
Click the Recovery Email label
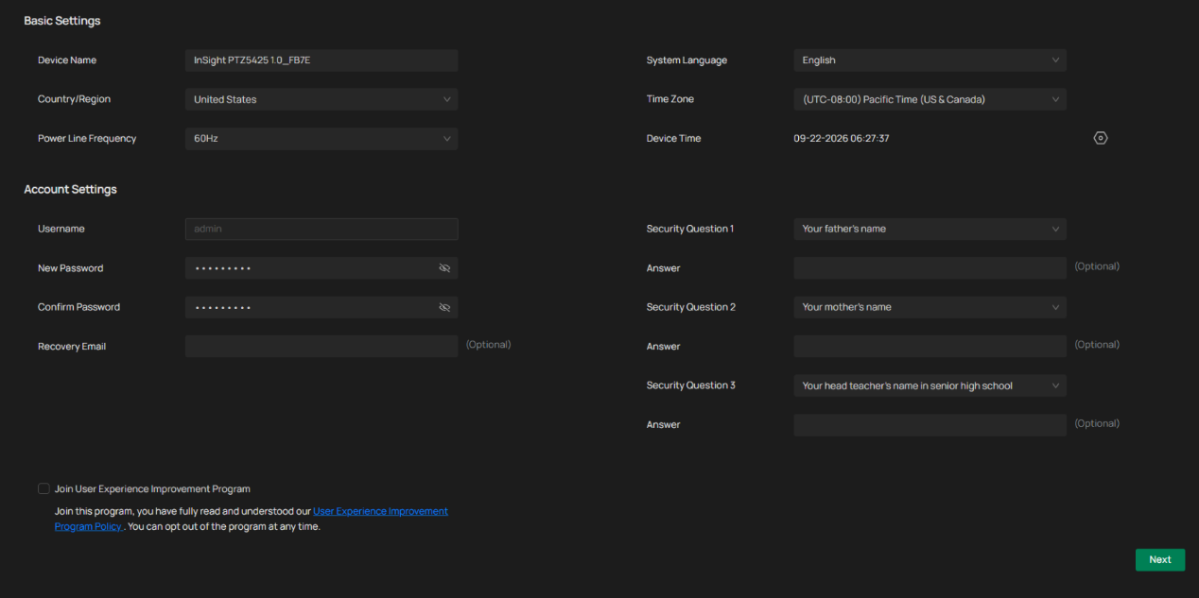click(72, 347)
